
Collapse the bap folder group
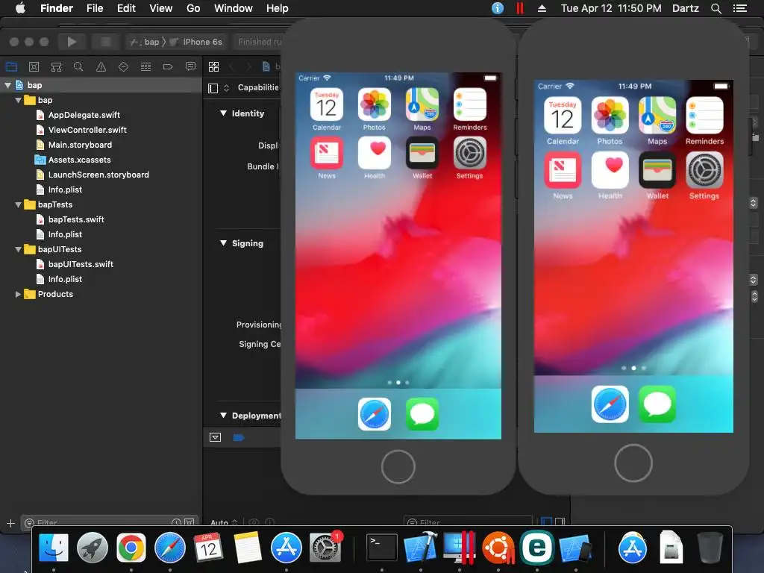(18, 101)
